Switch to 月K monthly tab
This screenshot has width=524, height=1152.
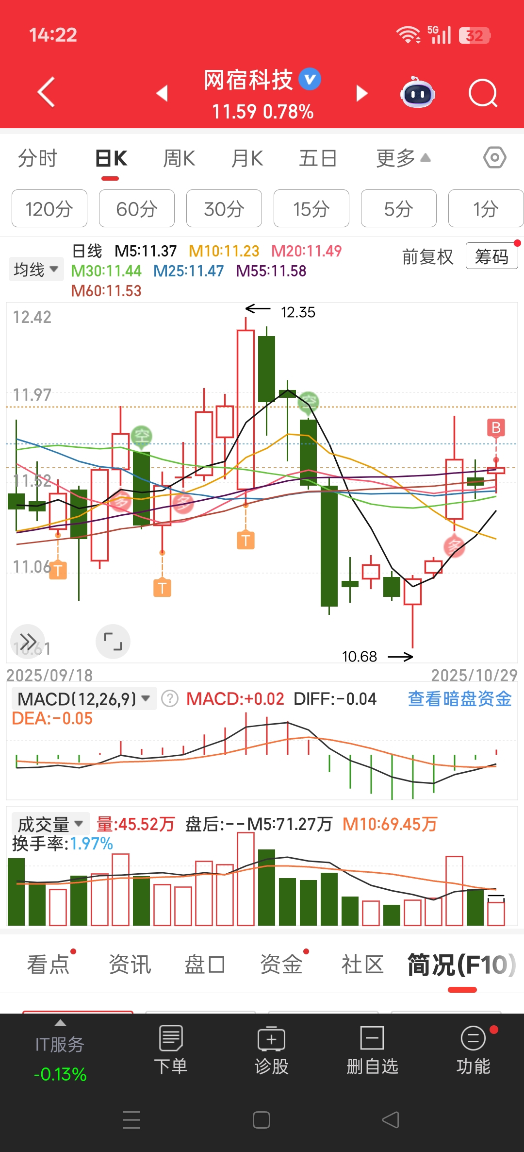coord(247,158)
